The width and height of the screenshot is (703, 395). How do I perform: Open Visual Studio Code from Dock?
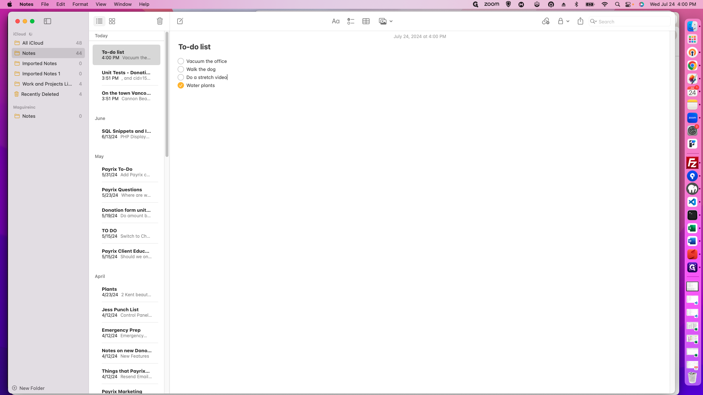pyautogui.click(x=692, y=202)
